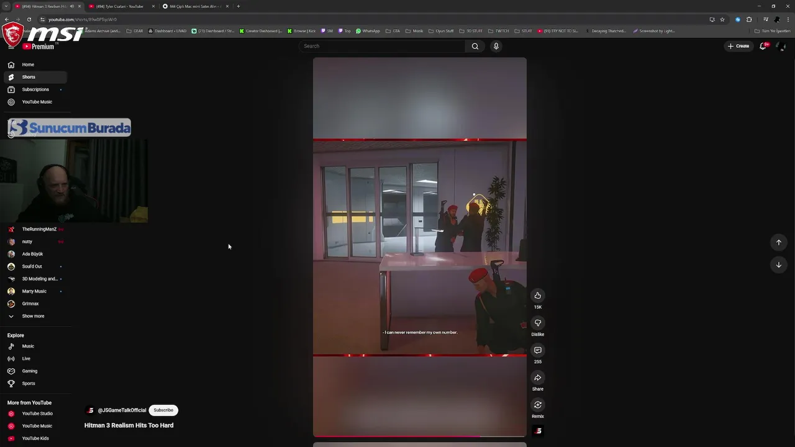This screenshot has height=447, width=795.
Task: Open the TWITCH bookmarks folder
Action: [498, 31]
